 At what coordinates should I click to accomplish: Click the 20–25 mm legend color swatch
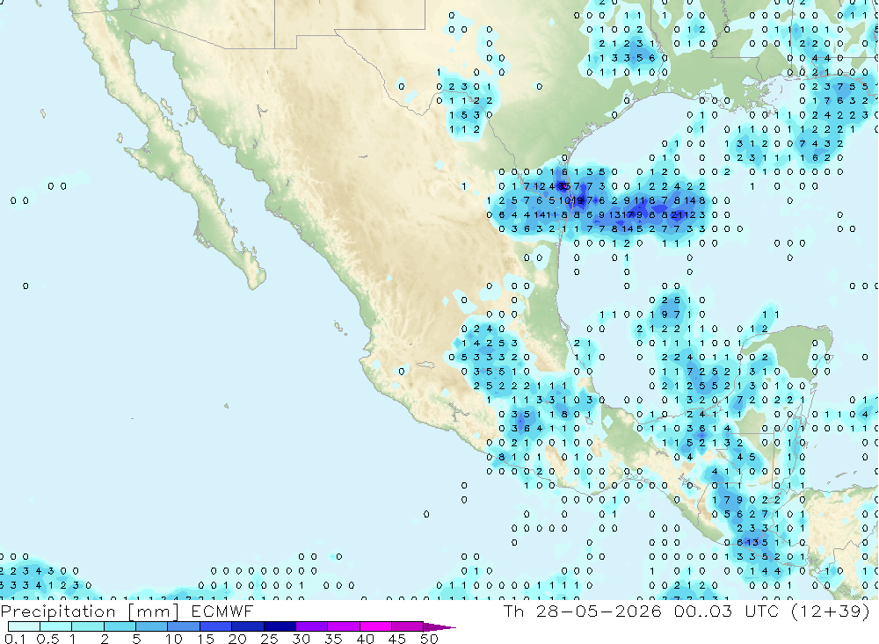[248, 626]
